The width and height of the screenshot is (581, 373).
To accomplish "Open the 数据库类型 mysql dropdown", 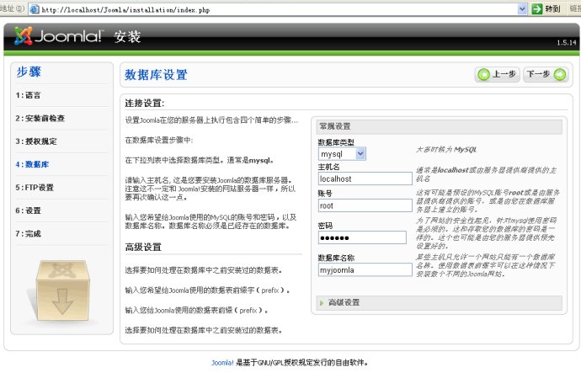I will pos(342,154).
